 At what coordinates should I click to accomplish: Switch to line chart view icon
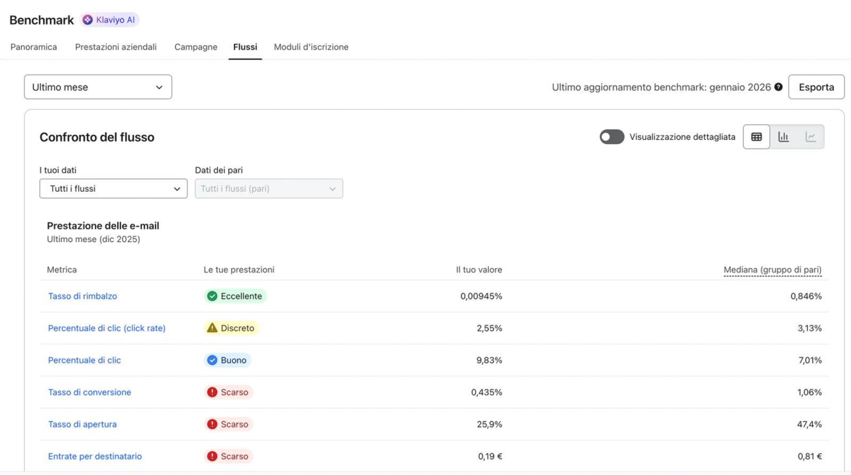point(811,137)
